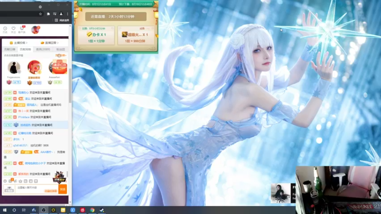Click the orange send button
The image size is (381, 214).
[x=63, y=189]
